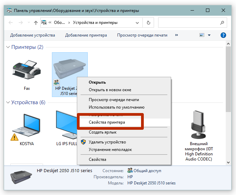Open recent locations dropdown arrow
236x195 pixels.
[x=29, y=23]
